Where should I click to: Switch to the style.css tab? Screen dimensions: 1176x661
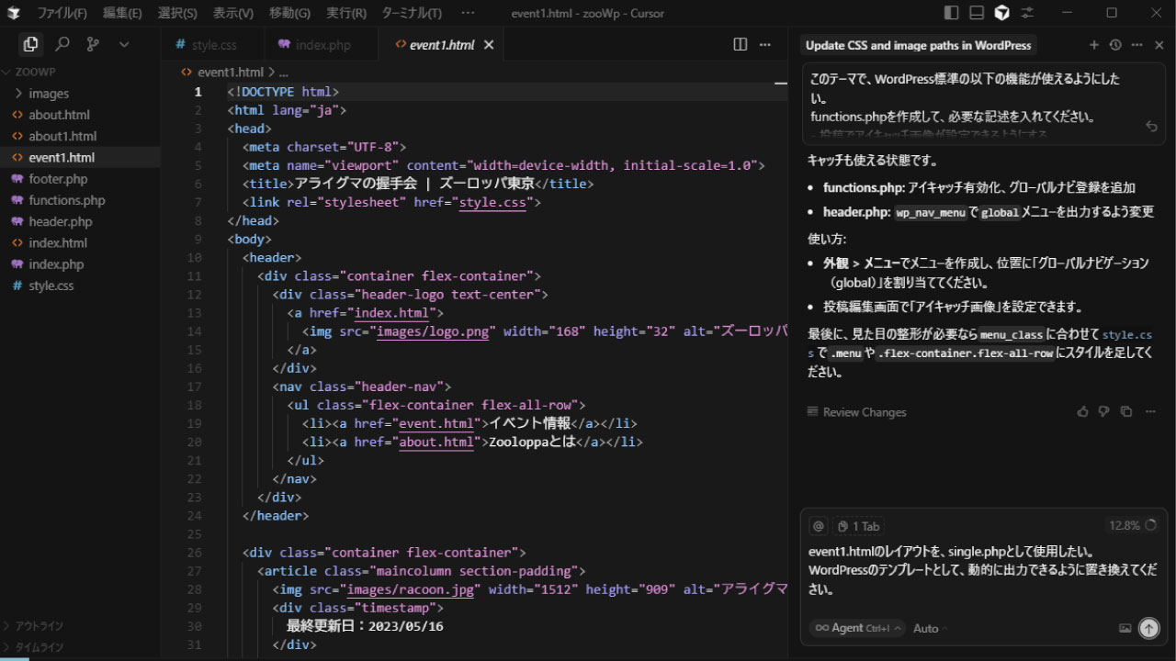tap(213, 44)
